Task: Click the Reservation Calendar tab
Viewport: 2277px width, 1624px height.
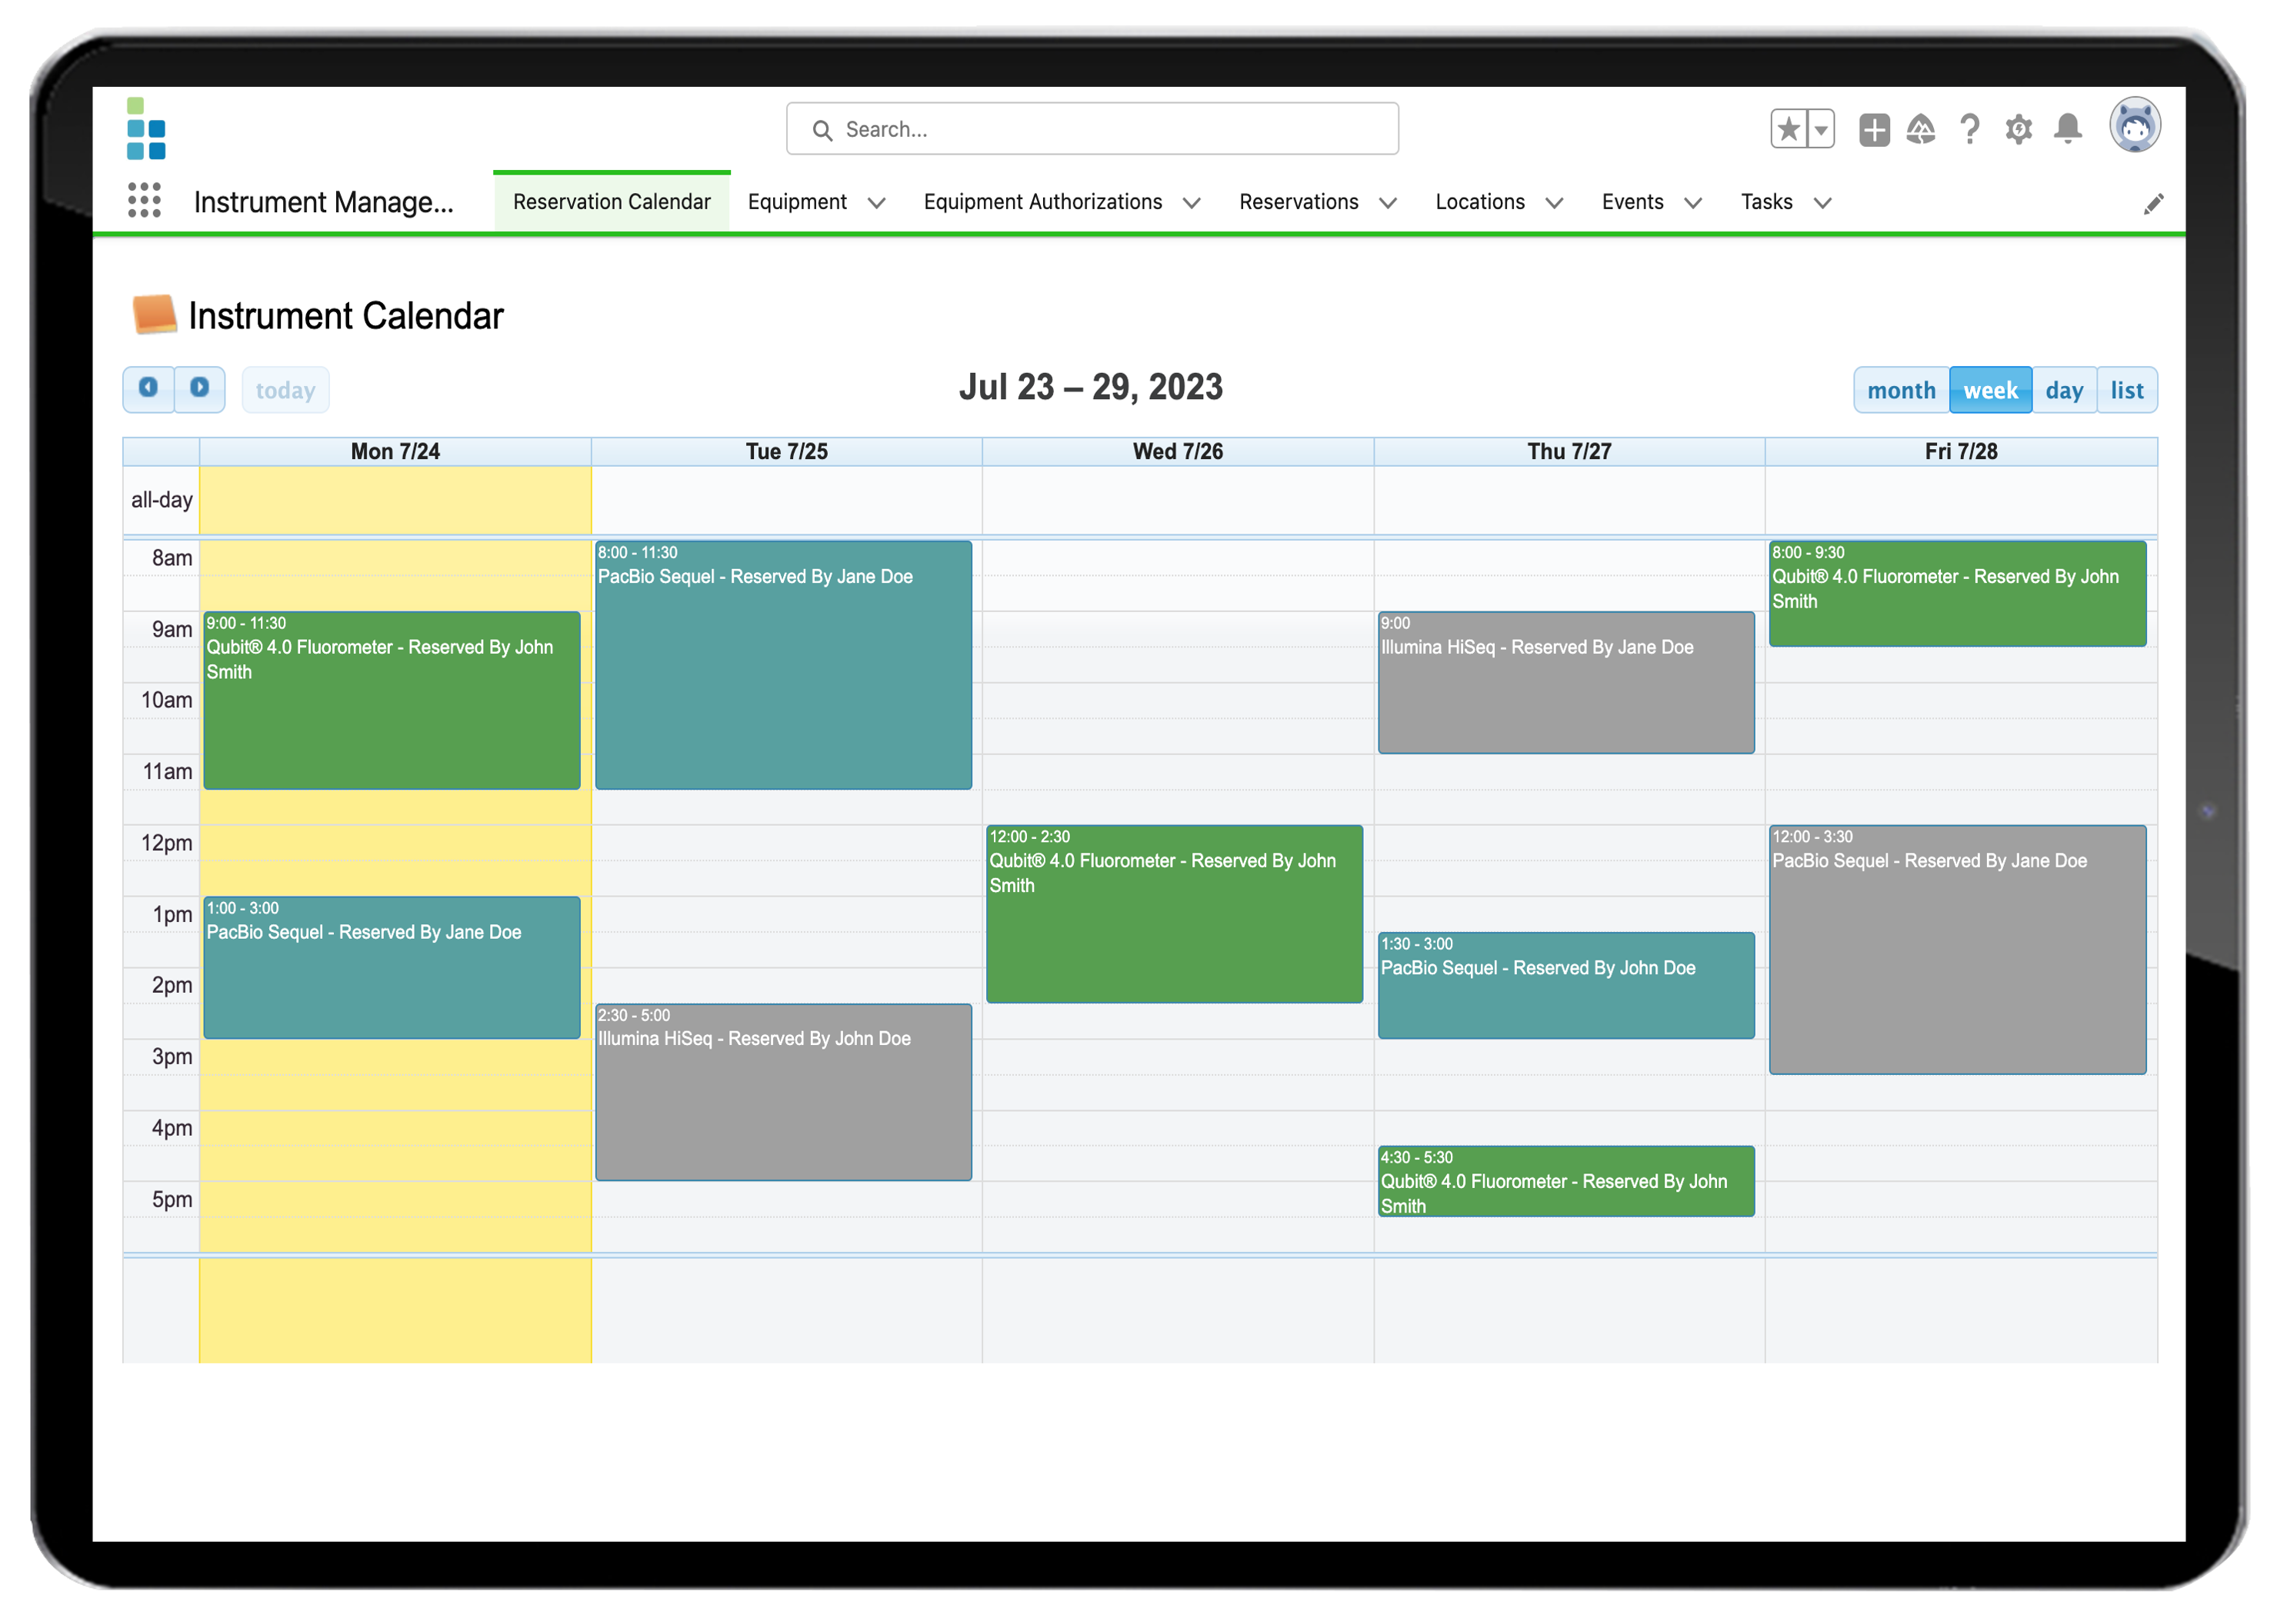Action: [x=610, y=201]
